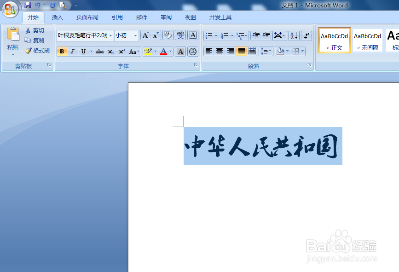Open the change case Aa menu
The width and height of the screenshot is (399, 272).
click(134, 52)
